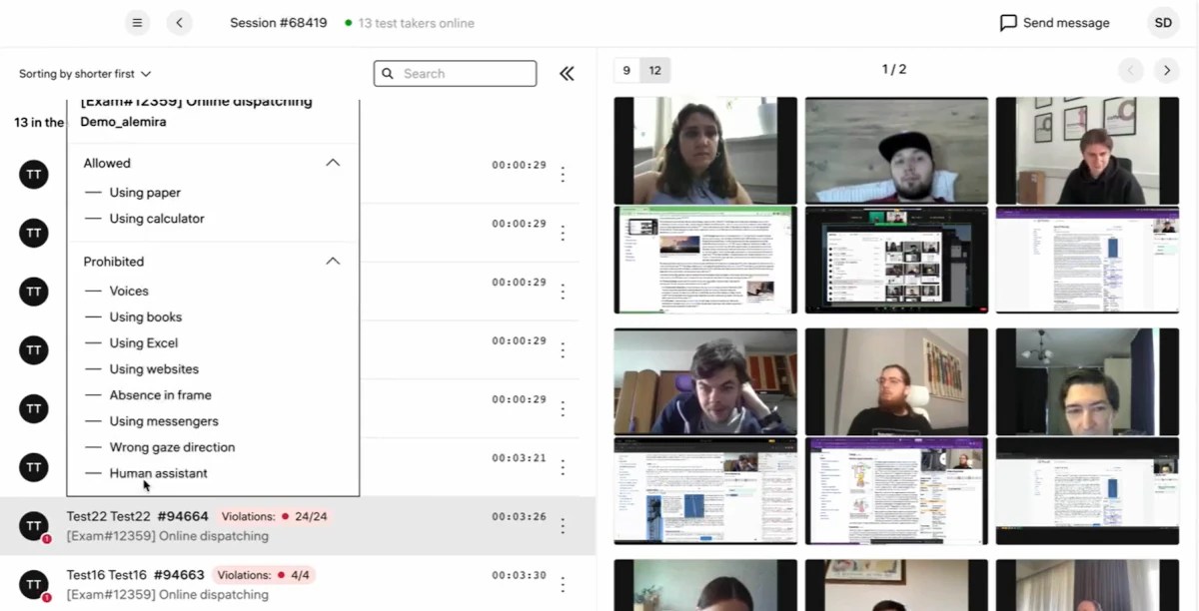Click into the Search input field
The width and height of the screenshot is (1199, 611).
pyautogui.click(x=456, y=74)
